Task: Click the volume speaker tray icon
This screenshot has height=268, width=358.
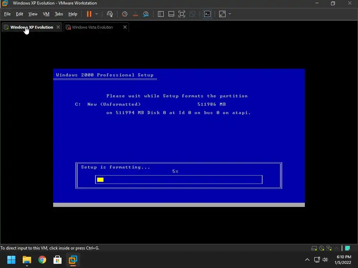Action: (x=325, y=260)
